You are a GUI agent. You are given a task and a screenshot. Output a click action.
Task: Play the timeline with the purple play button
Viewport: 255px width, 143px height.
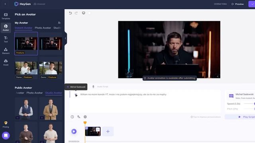(x=74, y=131)
